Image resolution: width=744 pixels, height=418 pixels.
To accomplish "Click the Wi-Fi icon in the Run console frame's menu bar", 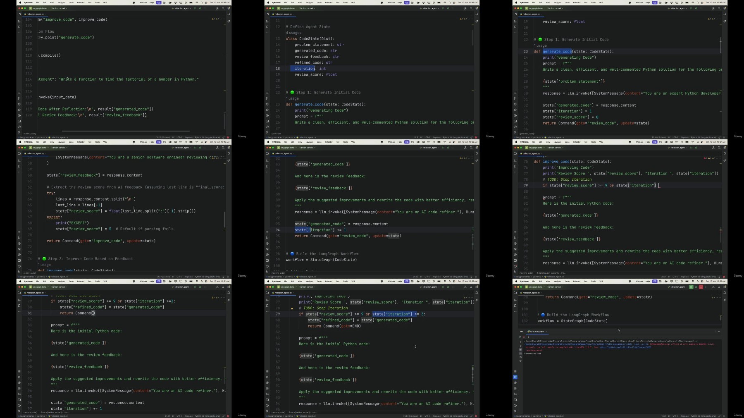I will tap(693, 281).
